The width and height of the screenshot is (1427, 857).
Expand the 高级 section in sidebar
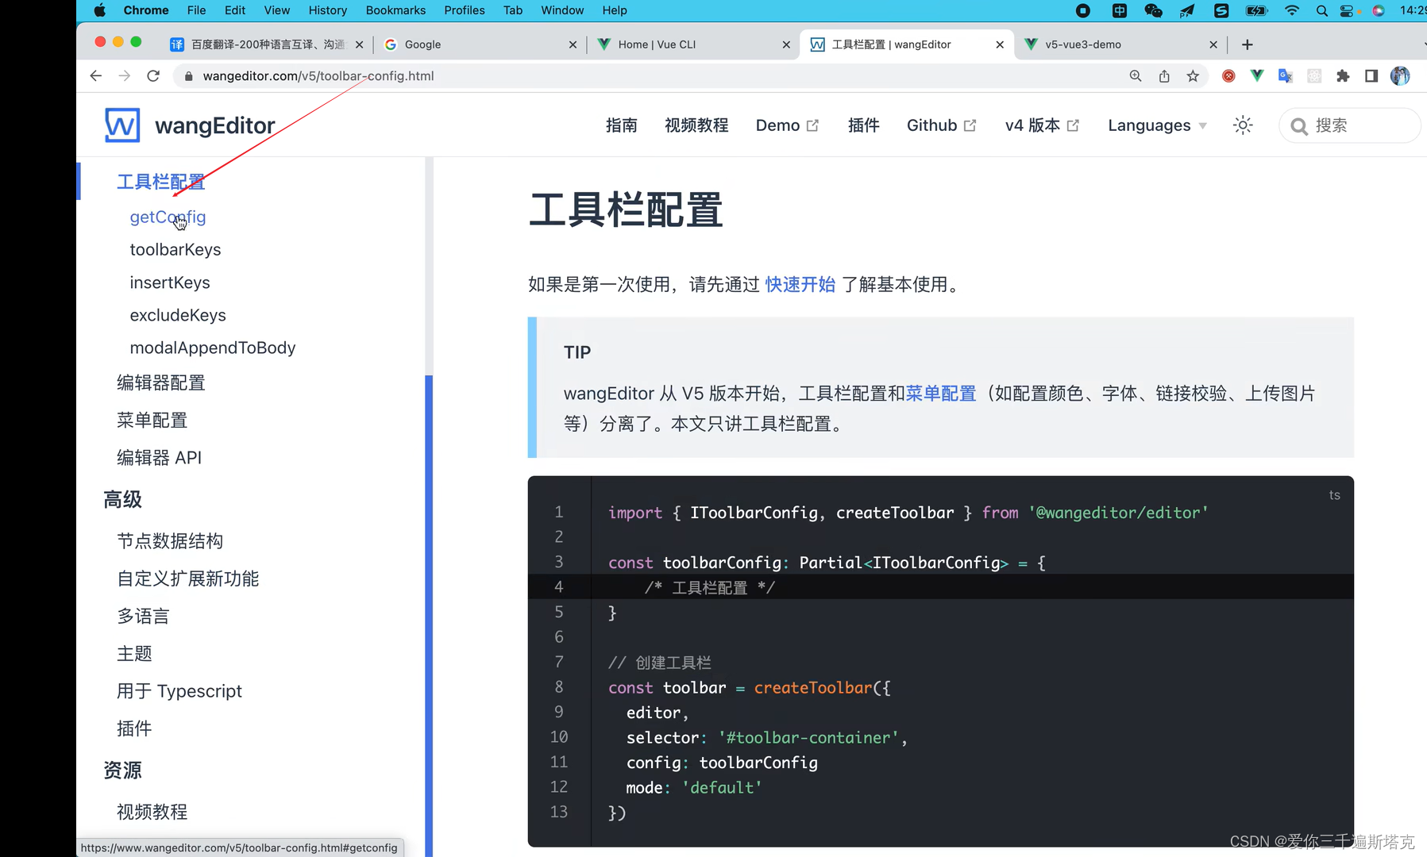[x=122, y=499]
